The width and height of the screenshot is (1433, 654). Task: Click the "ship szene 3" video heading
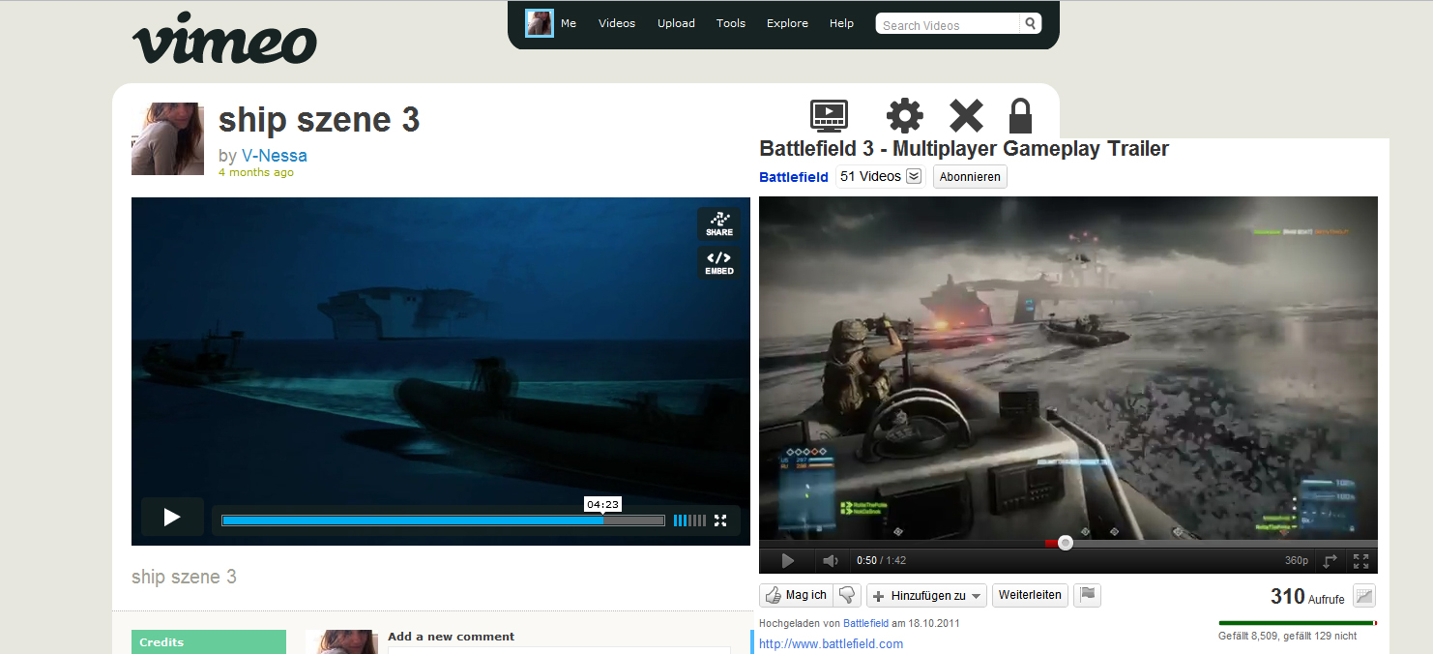(319, 120)
